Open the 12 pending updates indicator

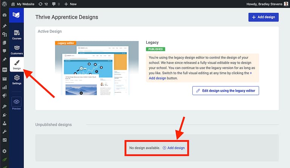click(x=43, y=4)
